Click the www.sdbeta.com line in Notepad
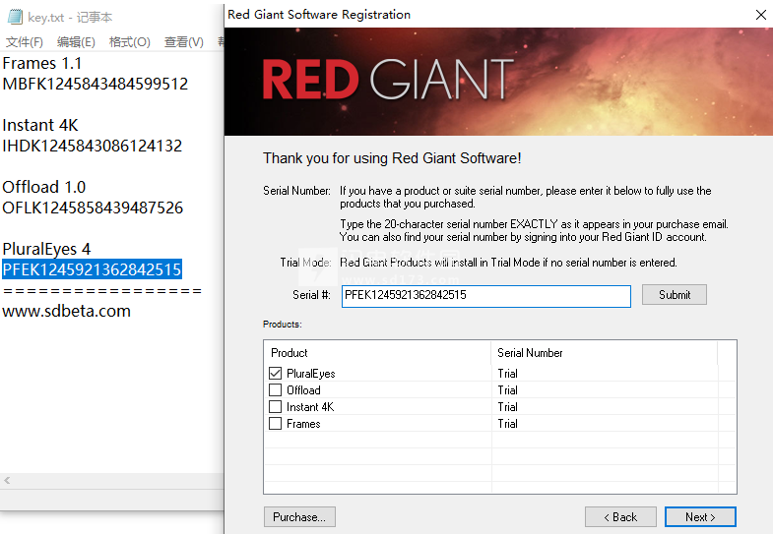 (x=67, y=312)
